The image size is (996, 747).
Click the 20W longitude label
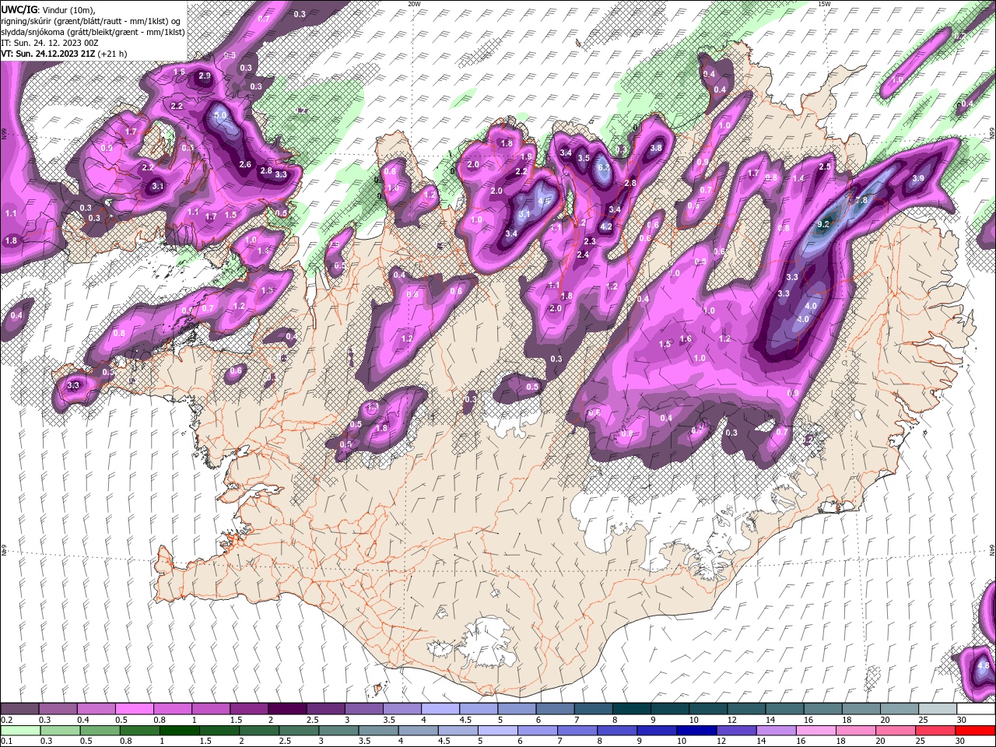pyautogui.click(x=415, y=3)
